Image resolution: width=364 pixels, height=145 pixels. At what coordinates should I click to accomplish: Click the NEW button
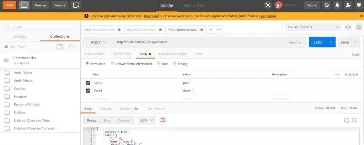click(9, 5)
